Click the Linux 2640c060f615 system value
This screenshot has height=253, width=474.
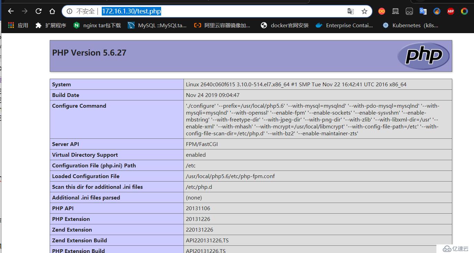(x=296, y=84)
